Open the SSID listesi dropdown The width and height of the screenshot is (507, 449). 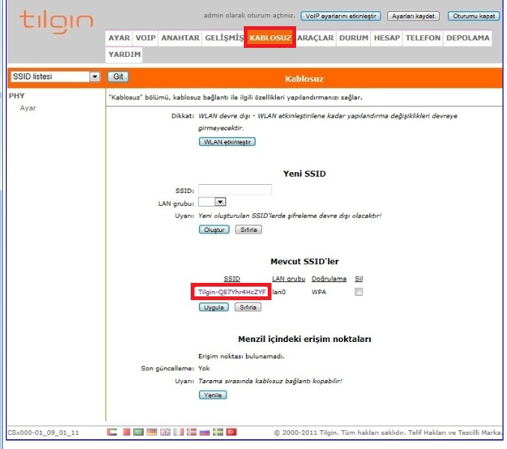pos(55,76)
